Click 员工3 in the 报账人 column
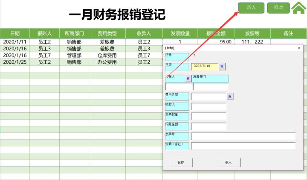The image size is (307, 180). [x=44, y=49]
